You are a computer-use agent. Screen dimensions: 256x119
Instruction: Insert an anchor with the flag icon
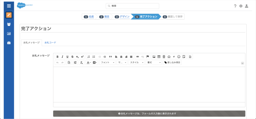147,57
